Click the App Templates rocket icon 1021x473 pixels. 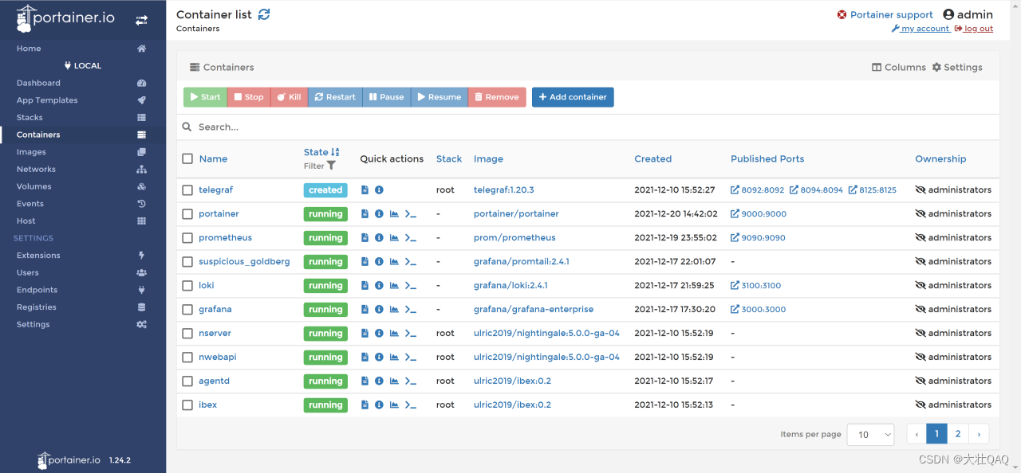pos(141,100)
